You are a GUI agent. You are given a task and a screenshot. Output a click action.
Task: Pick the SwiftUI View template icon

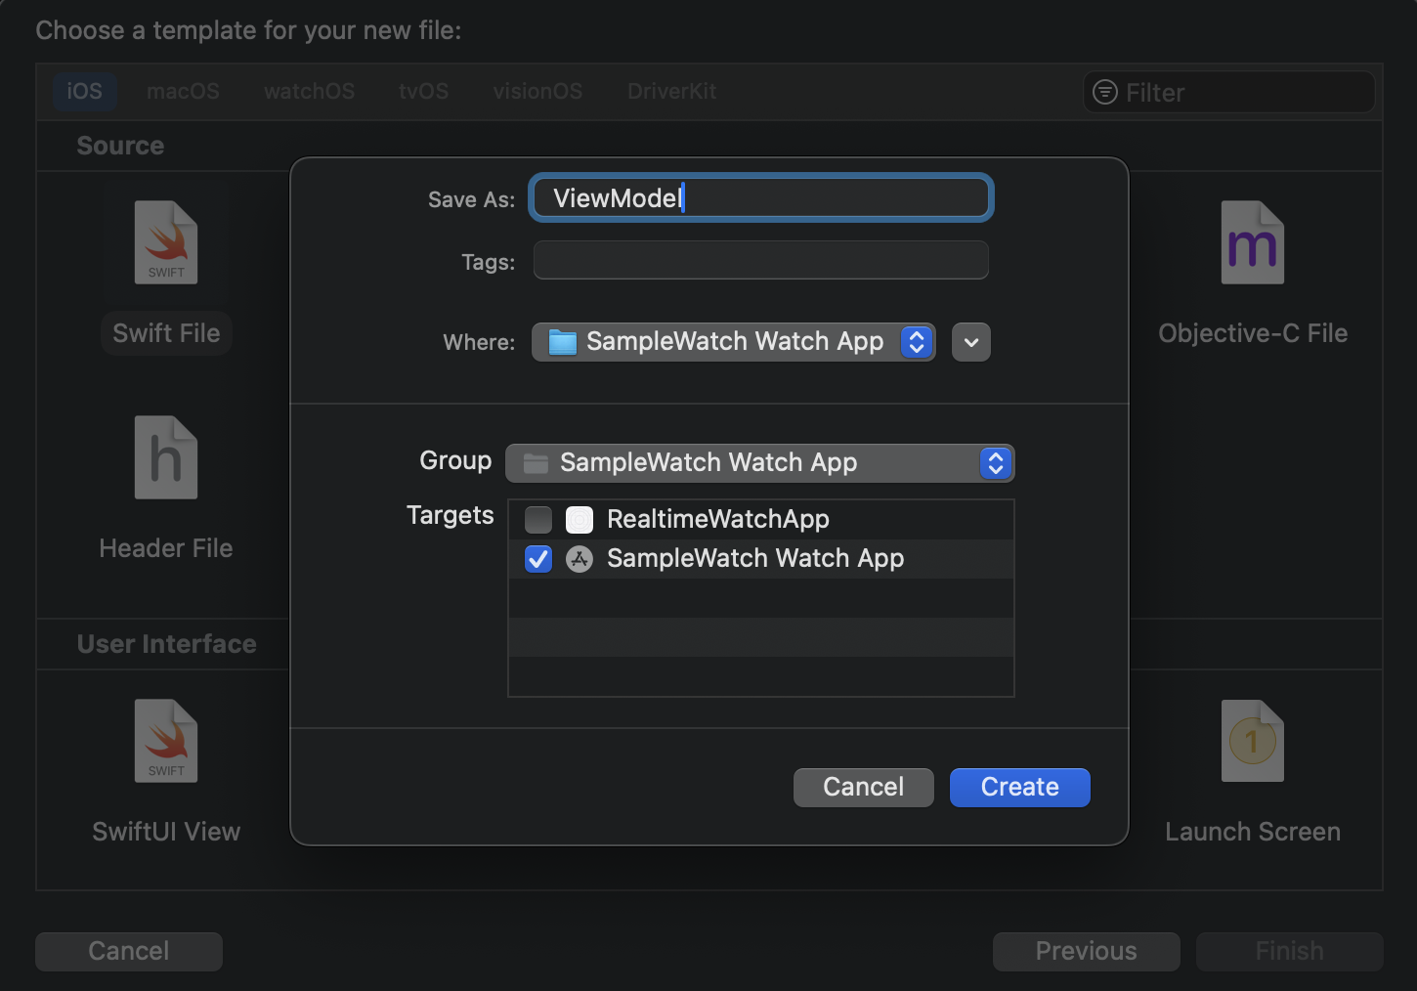[166, 742]
